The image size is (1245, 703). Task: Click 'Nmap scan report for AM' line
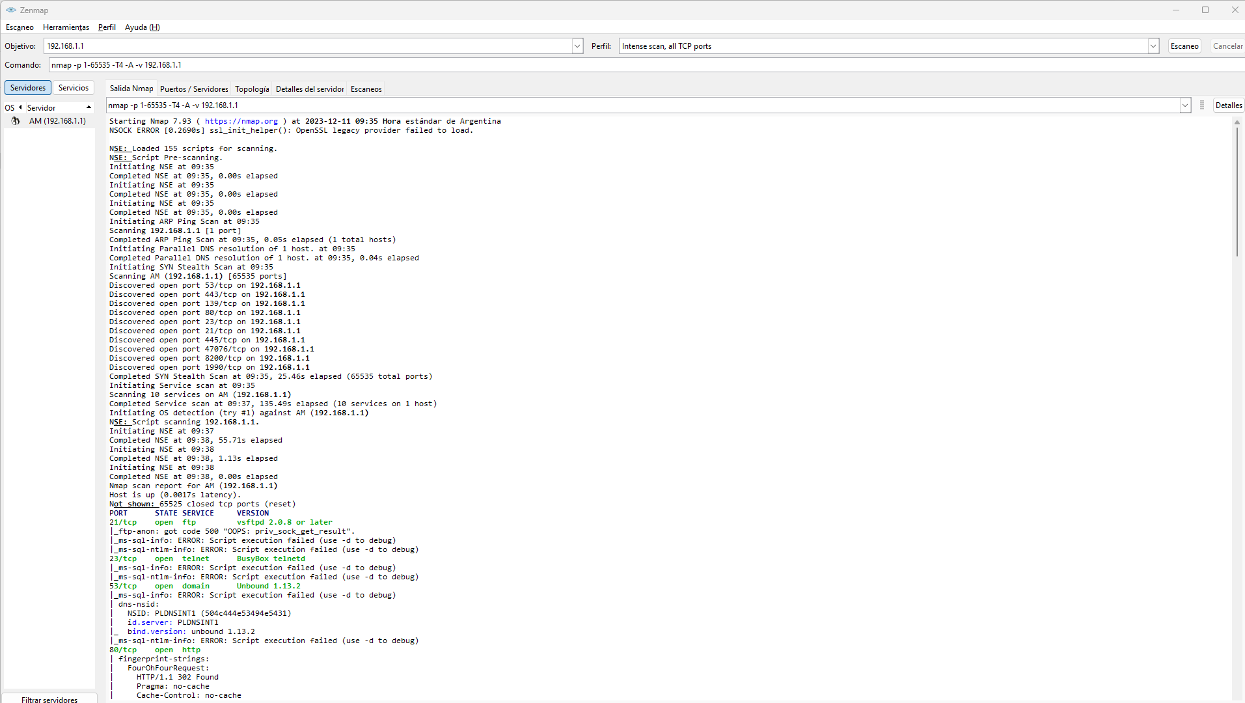coord(193,486)
